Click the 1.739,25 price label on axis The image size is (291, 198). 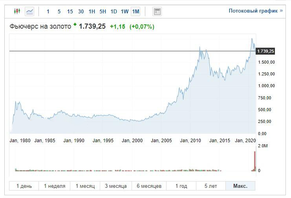265,51
